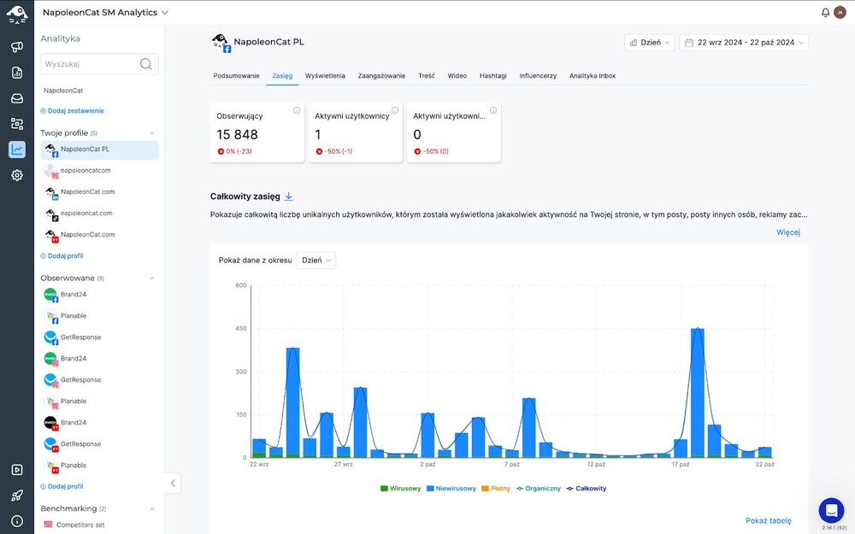This screenshot has width=855, height=534.
Task: Click Dodaj profil under Obserwowane
Action: [62, 486]
